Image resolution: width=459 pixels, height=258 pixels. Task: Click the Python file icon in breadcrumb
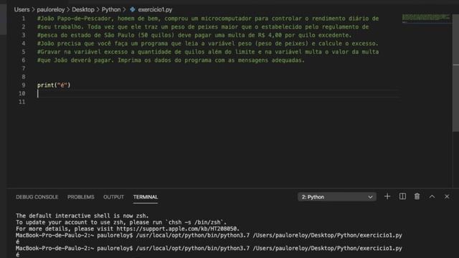click(x=132, y=9)
